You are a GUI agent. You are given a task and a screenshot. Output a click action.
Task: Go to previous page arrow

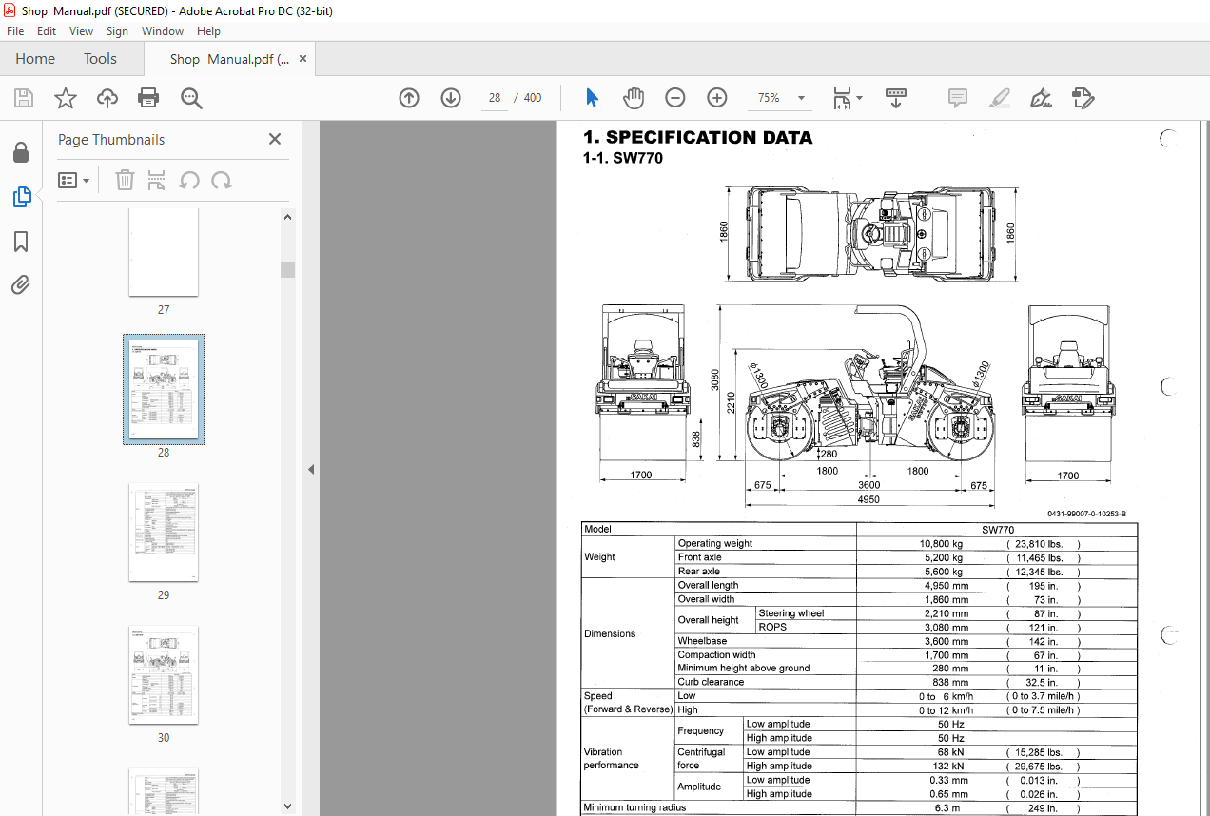coord(409,98)
